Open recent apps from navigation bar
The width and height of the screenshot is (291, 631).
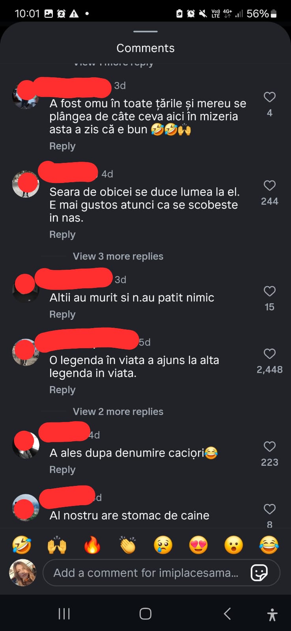[x=64, y=614]
